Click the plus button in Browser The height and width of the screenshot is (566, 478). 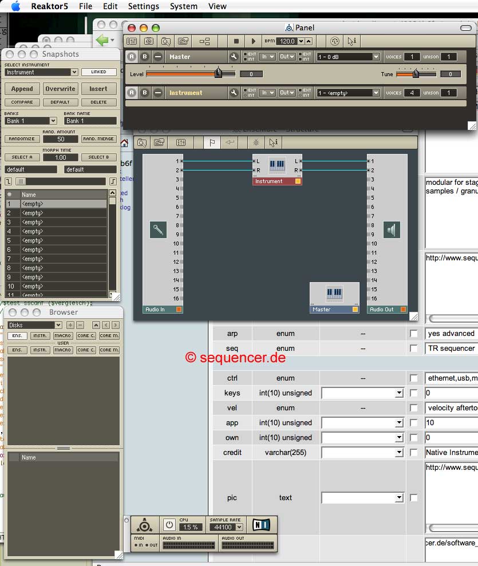point(70,325)
